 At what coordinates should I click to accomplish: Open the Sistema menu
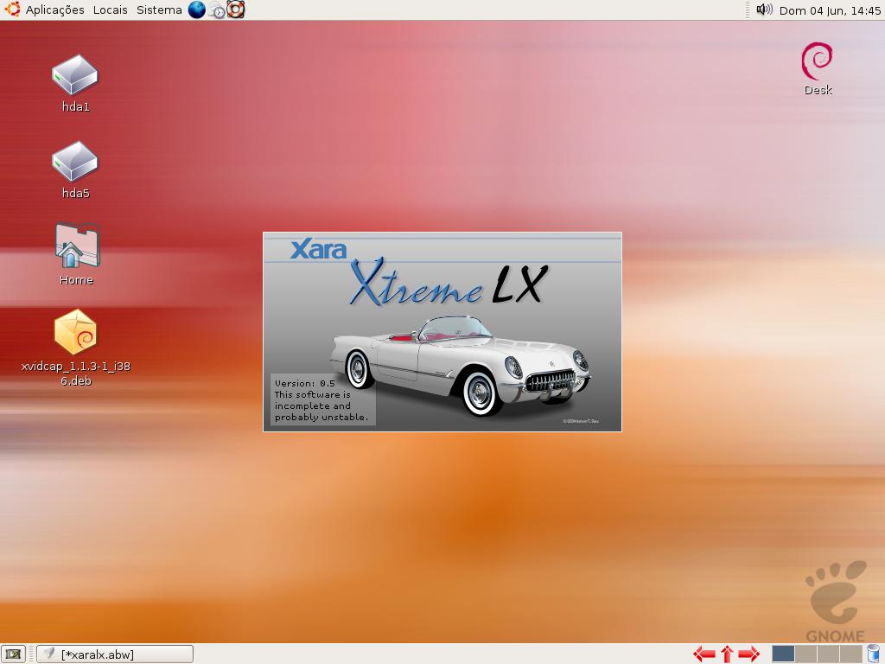coord(159,10)
